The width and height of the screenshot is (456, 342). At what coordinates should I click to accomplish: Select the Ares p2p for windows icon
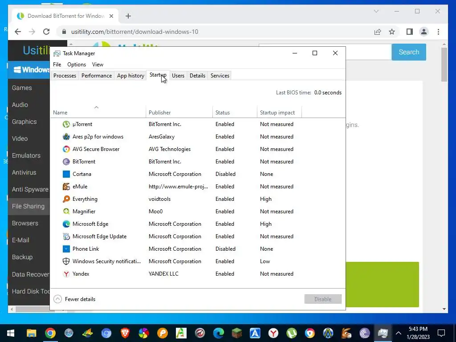coord(66,137)
